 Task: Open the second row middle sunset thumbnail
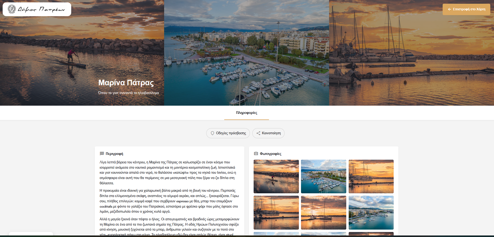point(324,213)
